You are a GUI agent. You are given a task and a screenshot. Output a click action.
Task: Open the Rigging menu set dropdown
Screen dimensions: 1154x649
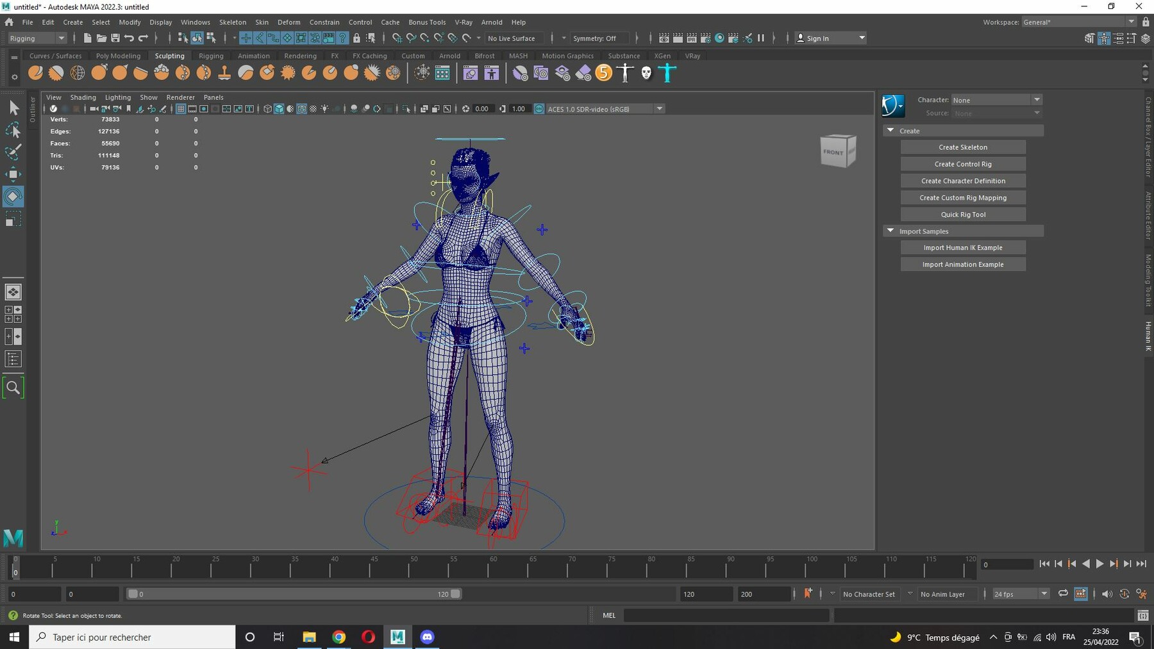[x=37, y=38]
